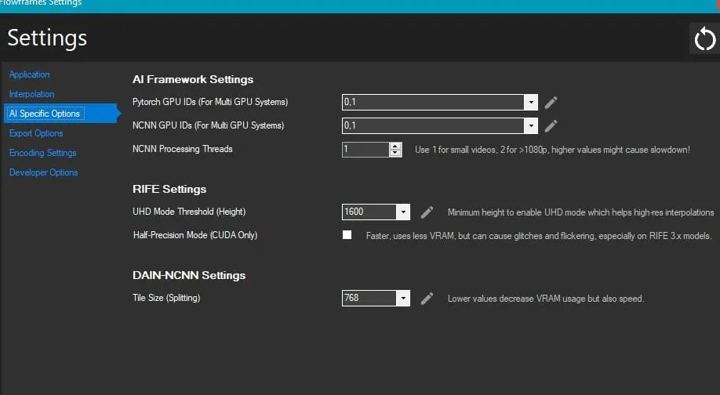
Task: Decrease NCNN Processing Threads with down arrow
Action: click(x=395, y=153)
